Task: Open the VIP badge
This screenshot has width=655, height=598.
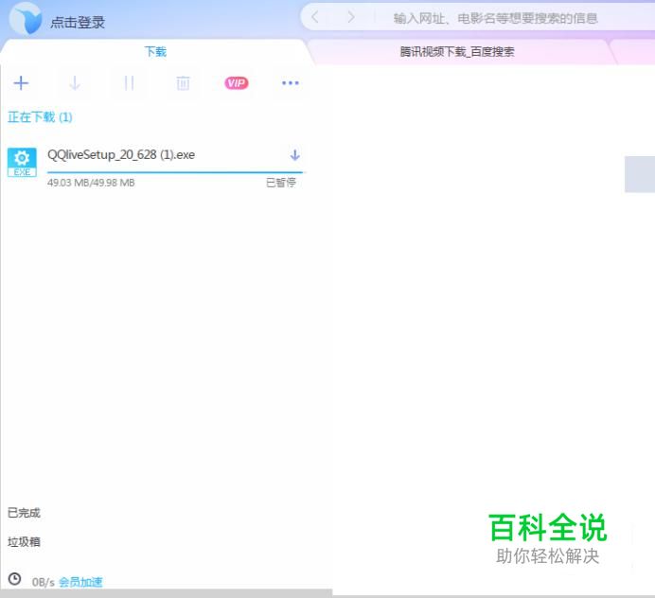Action: [x=237, y=83]
